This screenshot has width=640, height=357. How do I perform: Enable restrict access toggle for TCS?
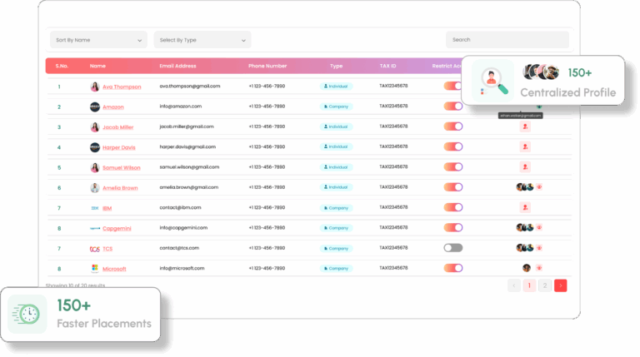(x=452, y=248)
